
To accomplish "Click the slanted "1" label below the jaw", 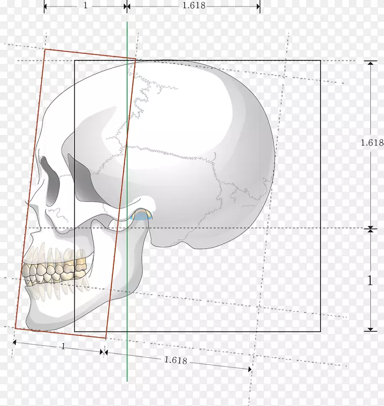I will (x=63, y=347).
